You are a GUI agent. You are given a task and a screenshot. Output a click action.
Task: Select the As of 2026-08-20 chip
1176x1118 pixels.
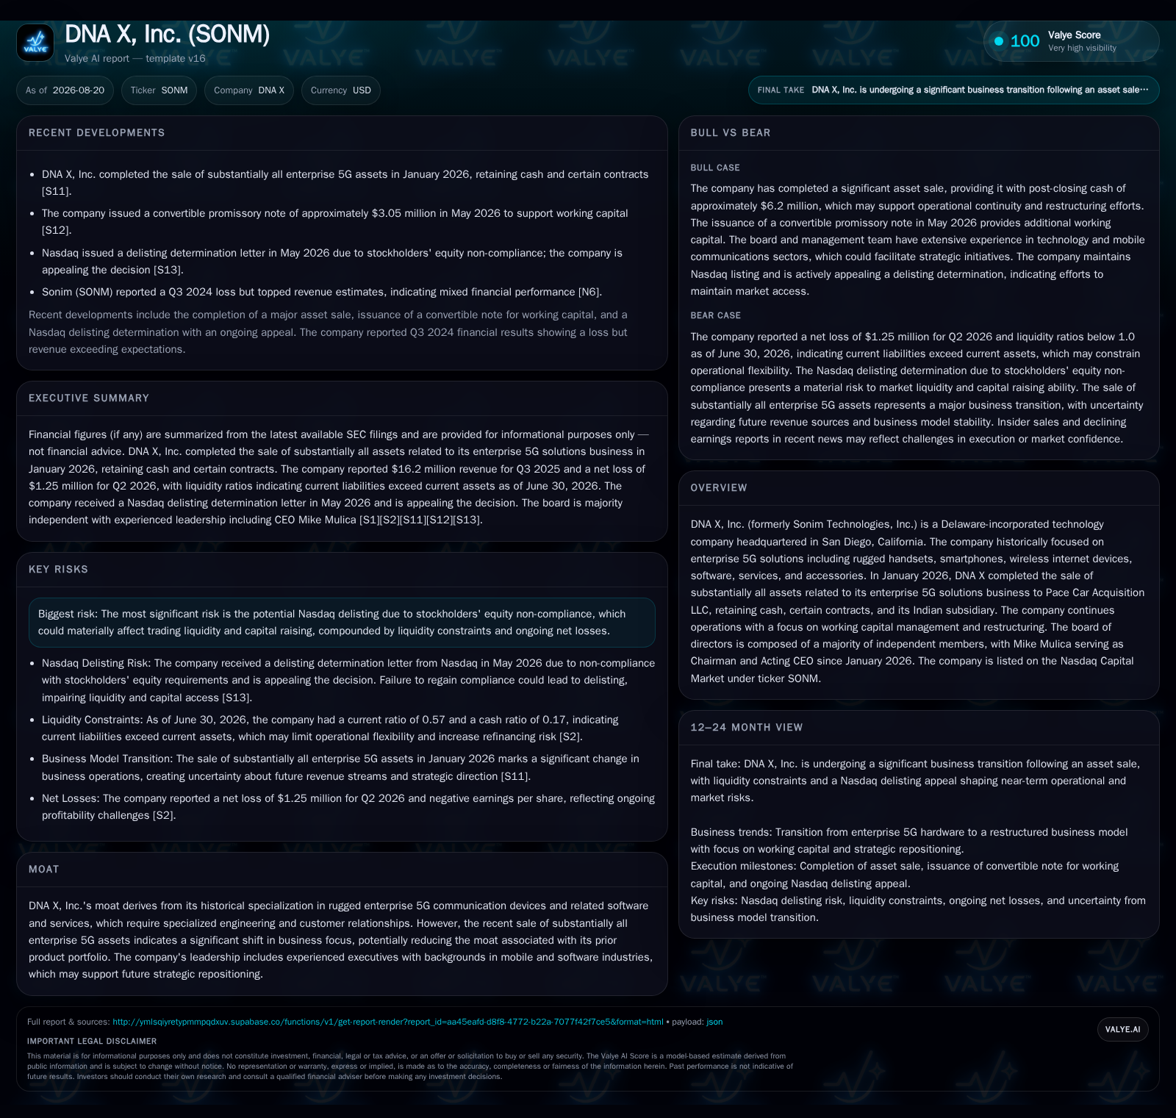(65, 90)
